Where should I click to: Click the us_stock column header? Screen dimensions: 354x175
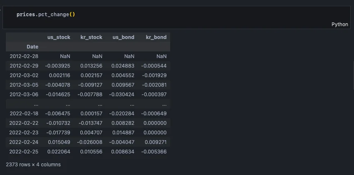[59, 37]
